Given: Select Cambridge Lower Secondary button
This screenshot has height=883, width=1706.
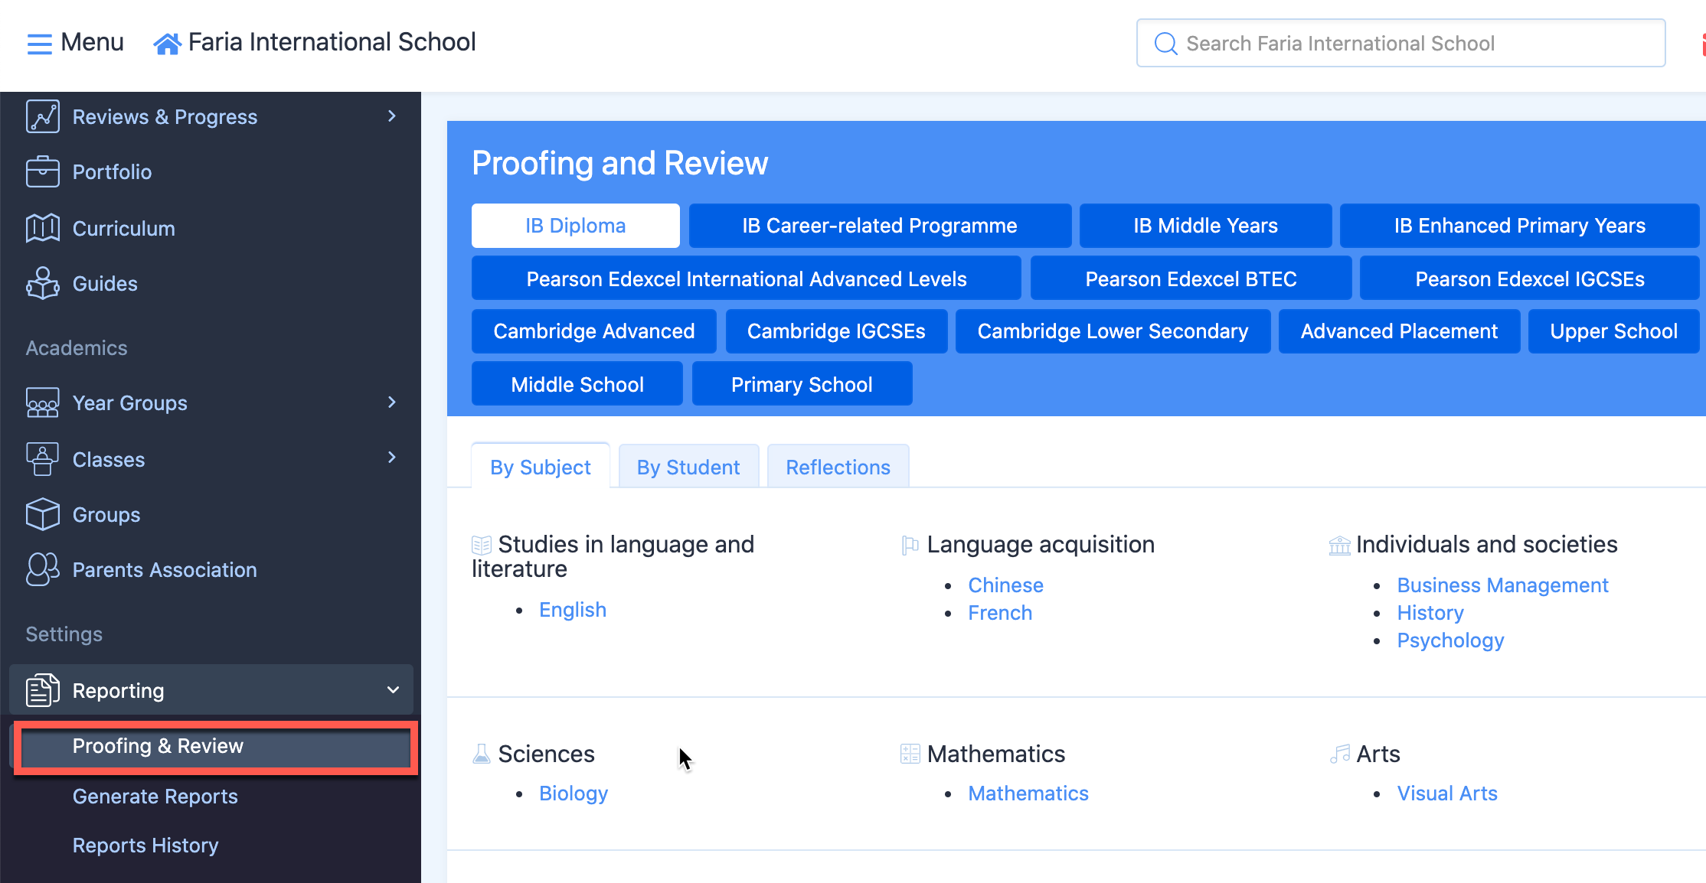Looking at the screenshot, I should tap(1113, 331).
